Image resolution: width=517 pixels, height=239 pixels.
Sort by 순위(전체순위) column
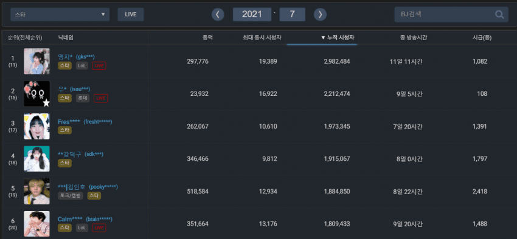tap(25, 38)
